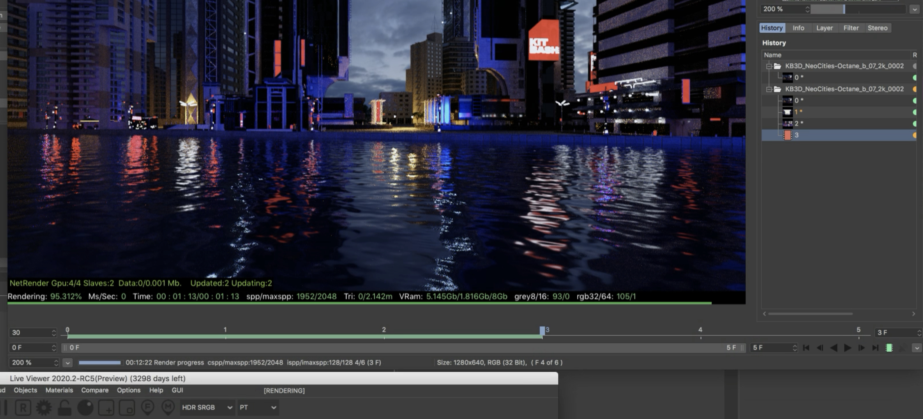Jump to the last frame button
The height and width of the screenshot is (419, 923).
pos(876,347)
